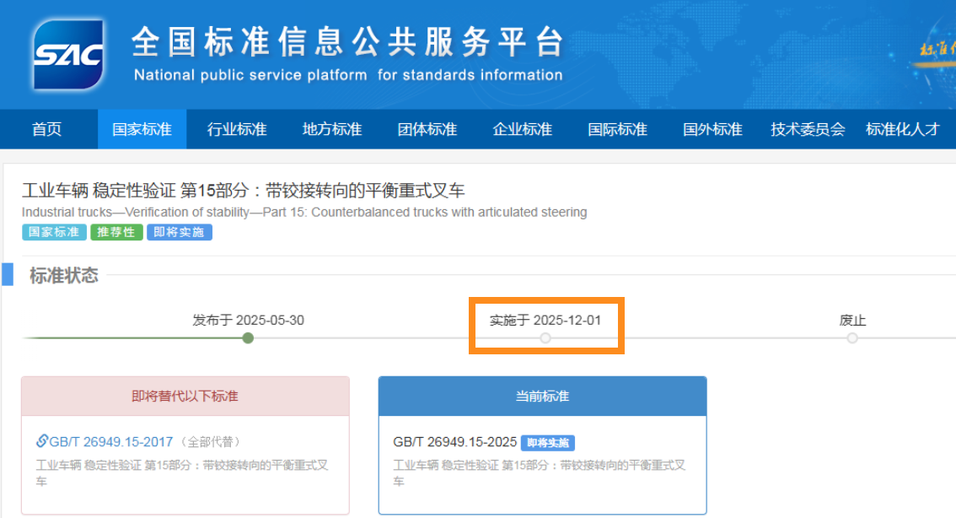Viewport: 956px width, 518px height.
Task: Go to 行业标准 in navigation bar
Action: click(237, 129)
